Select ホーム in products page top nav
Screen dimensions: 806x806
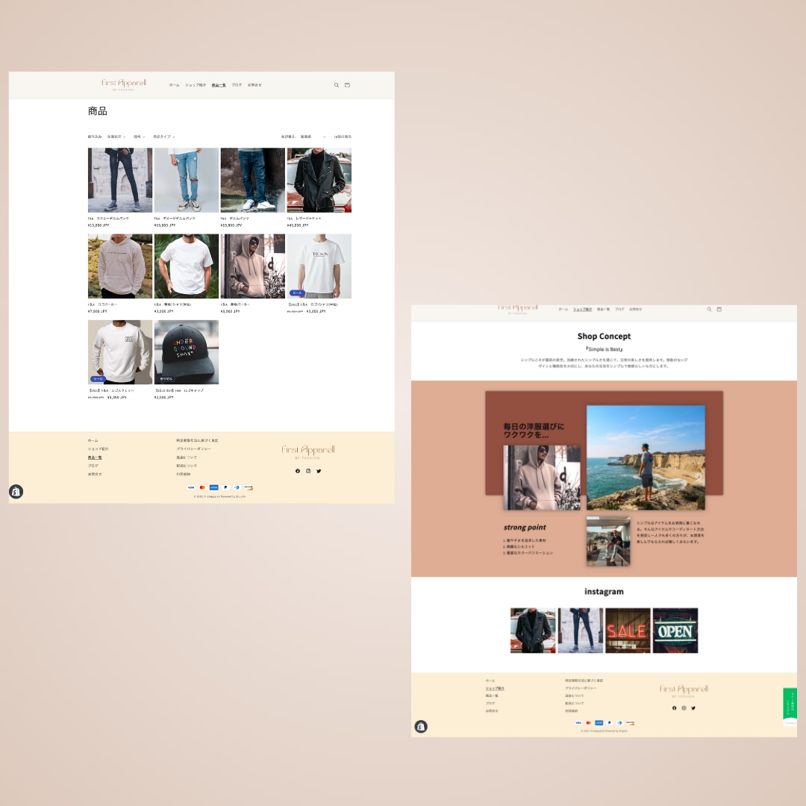[x=174, y=85]
